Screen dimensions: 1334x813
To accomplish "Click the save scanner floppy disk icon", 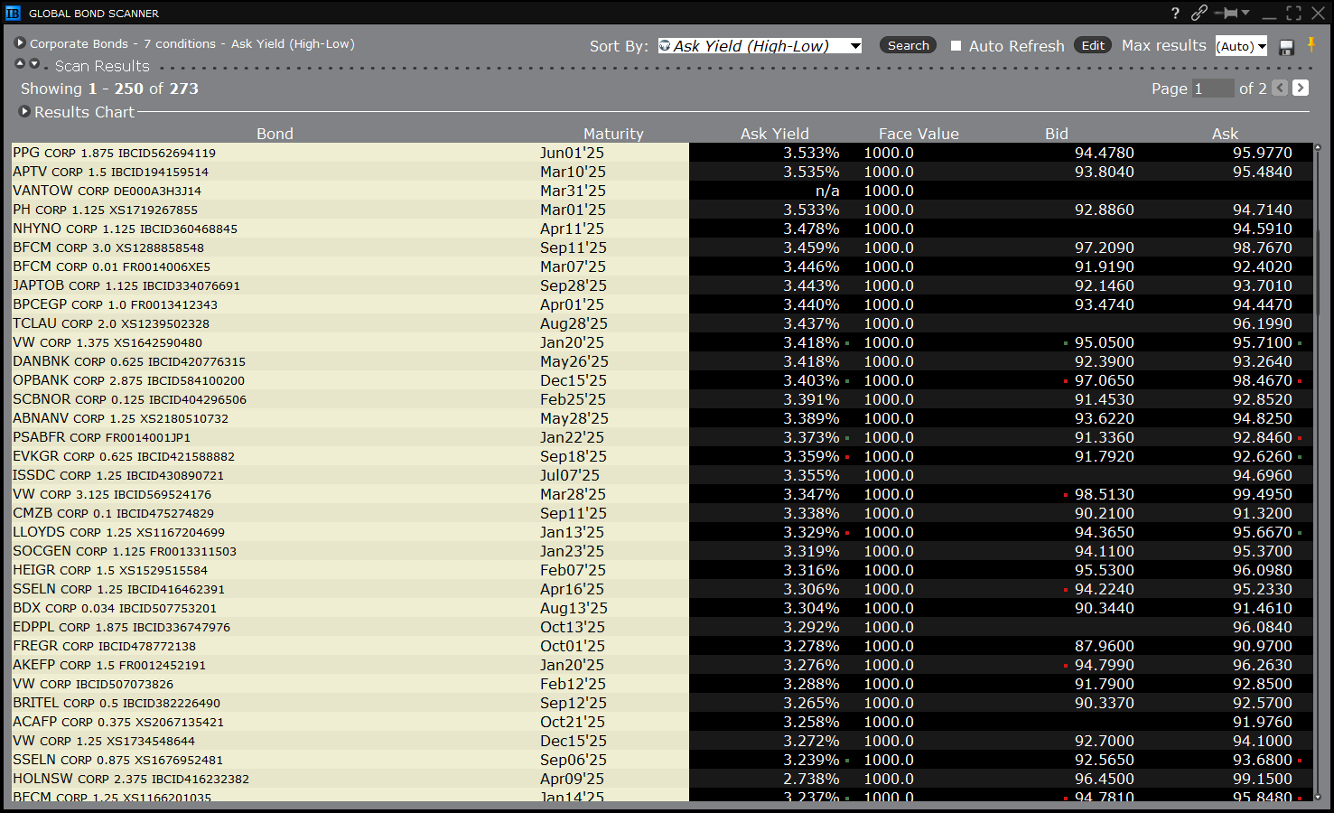I will [1287, 47].
